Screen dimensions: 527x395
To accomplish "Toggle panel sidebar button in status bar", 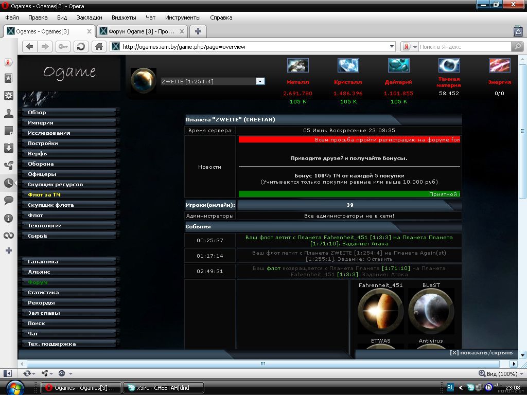I will tap(7, 373).
